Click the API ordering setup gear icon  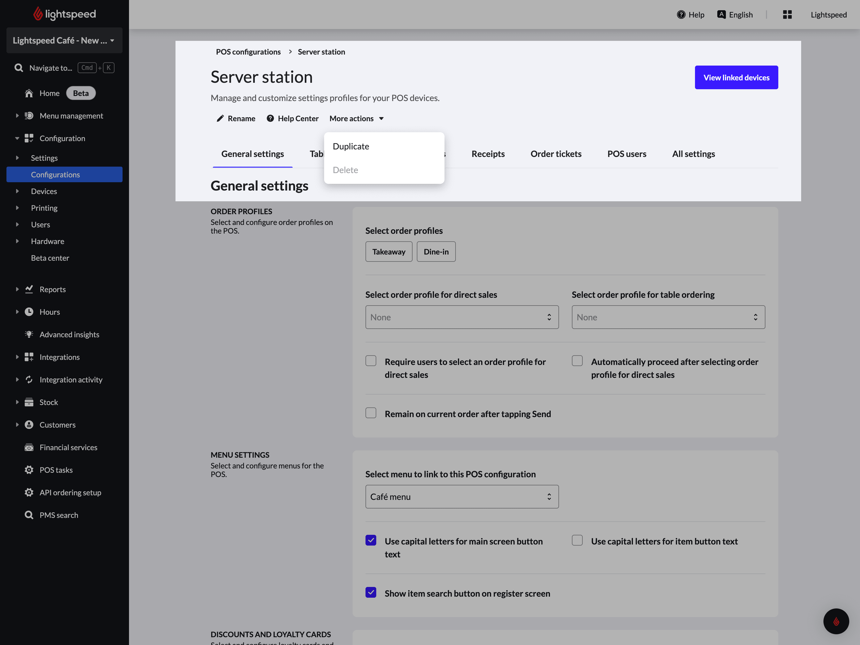pyautogui.click(x=29, y=492)
